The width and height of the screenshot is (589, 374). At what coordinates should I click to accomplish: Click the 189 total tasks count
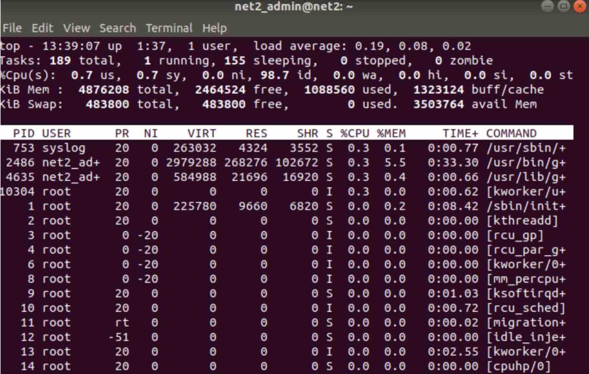point(60,61)
